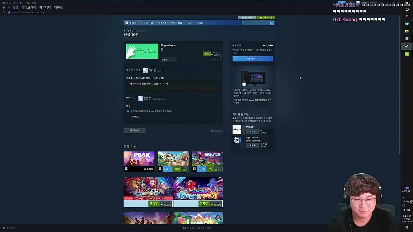The width and height of the screenshot is (413, 232).
Task: Click the 변경 link beside recipient 이리온
Action: pyautogui.click(x=159, y=71)
